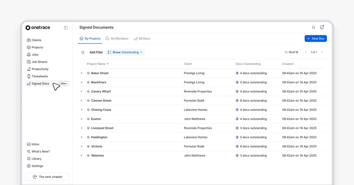
Task: Switch to the All Docs tab
Action: tap(142, 39)
